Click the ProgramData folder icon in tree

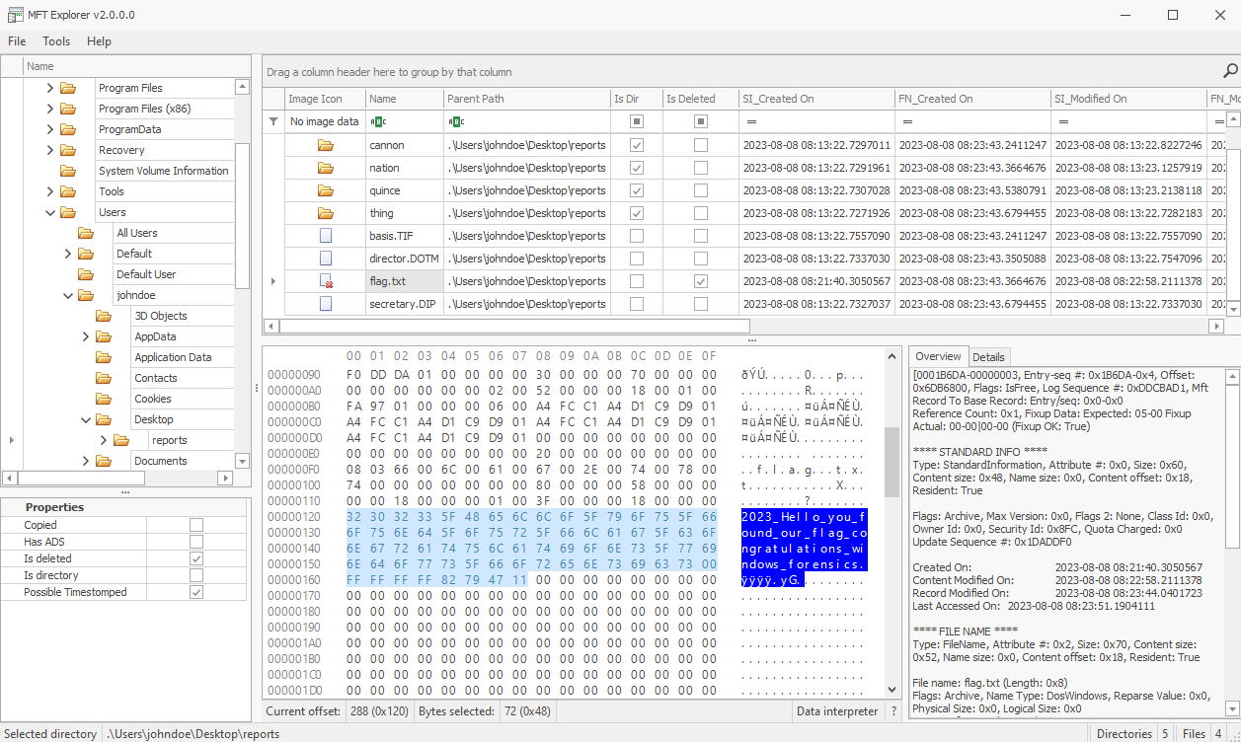click(x=68, y=129)
